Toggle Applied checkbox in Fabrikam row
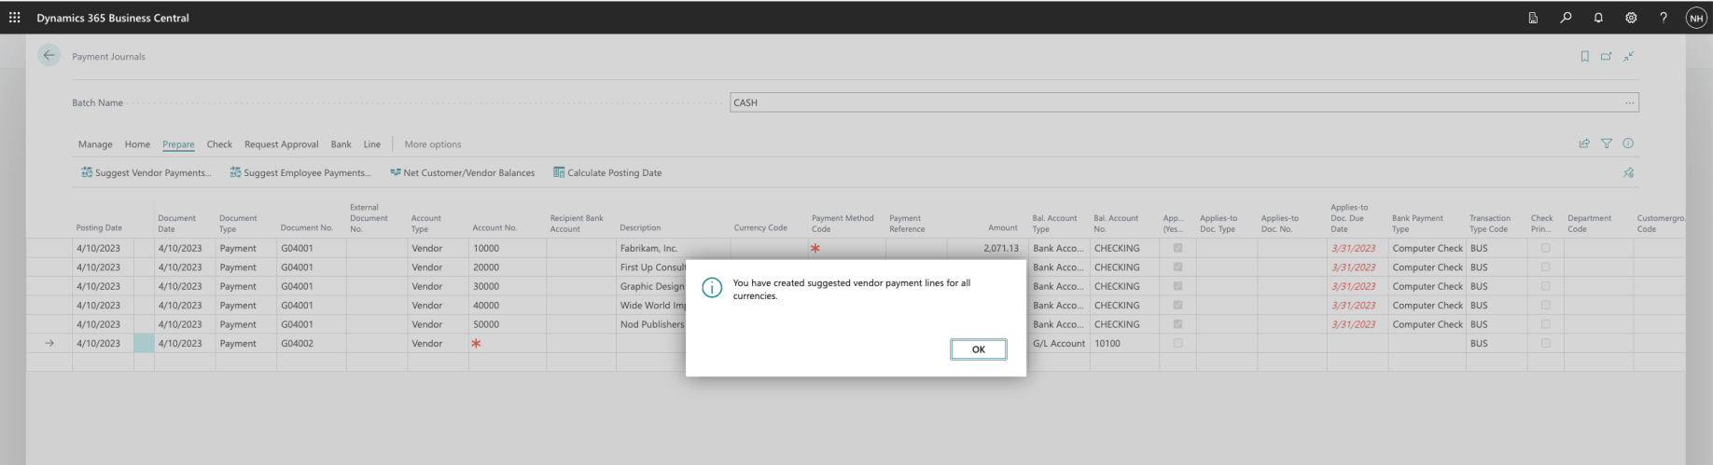Screen dimensions: 1713x465 [x=1177, y=248]
